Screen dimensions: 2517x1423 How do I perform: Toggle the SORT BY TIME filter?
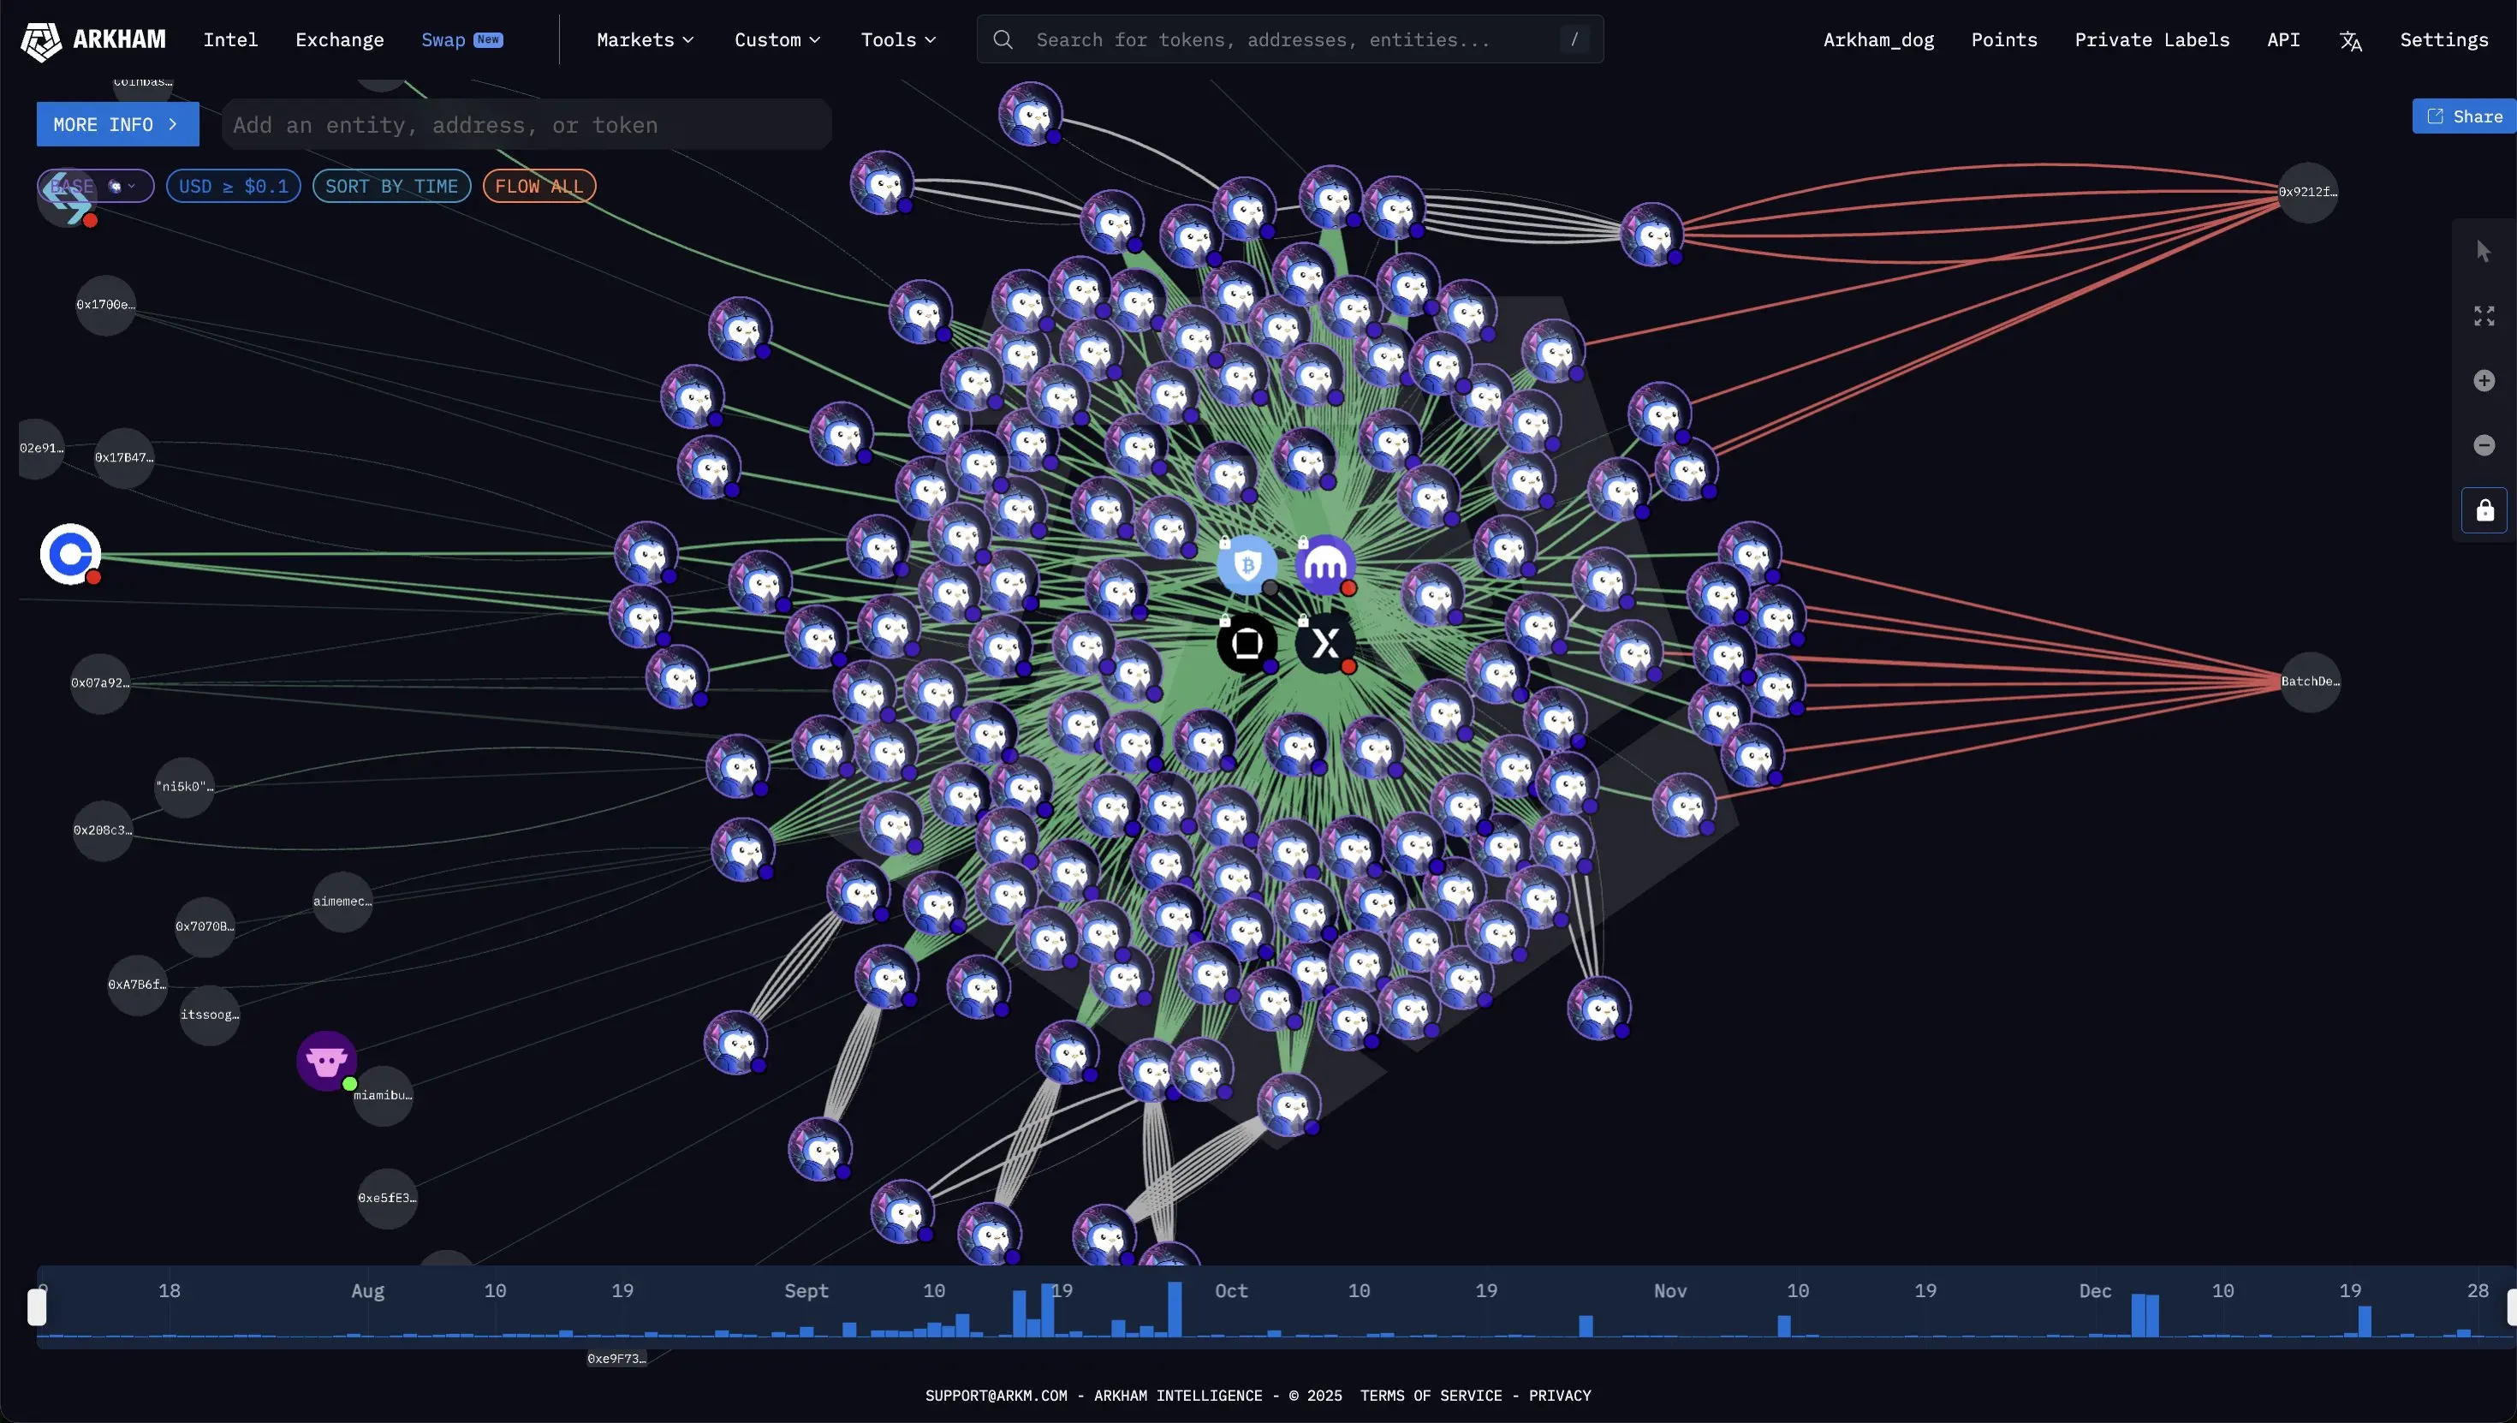[391, 186]
